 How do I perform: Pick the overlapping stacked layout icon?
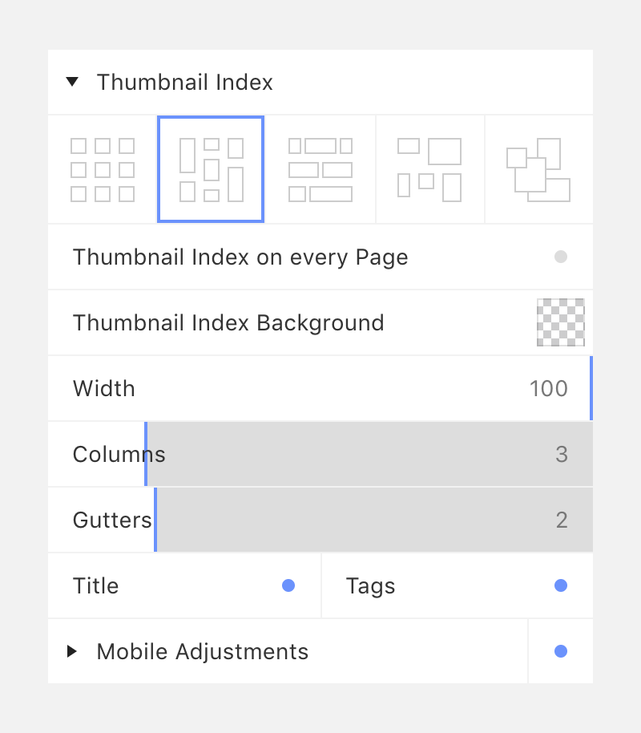click(x=538, y=169)
